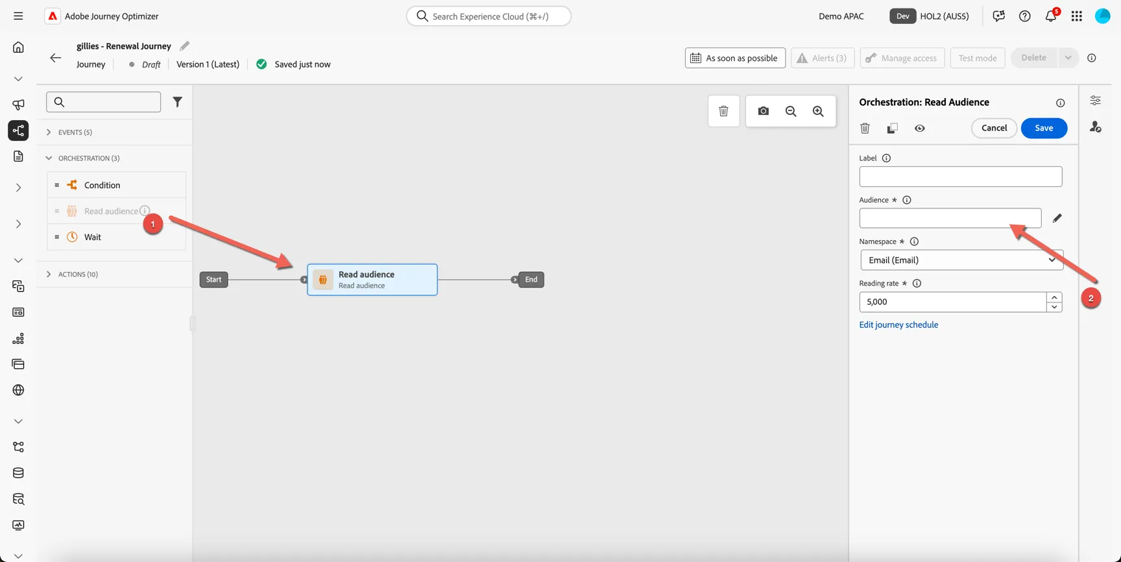The image size is (1121, 562).
Task: Open the arrow next to Delete button
Action: pyautogui.click(x=1067, y=58)
